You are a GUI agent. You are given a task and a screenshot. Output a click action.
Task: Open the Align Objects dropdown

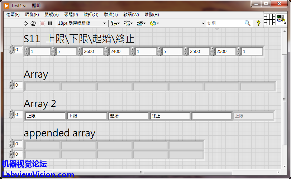pos(115,23)
